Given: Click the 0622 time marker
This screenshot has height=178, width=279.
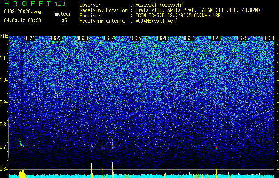Looking at the screenshot, I should click(x=56, y=38).
